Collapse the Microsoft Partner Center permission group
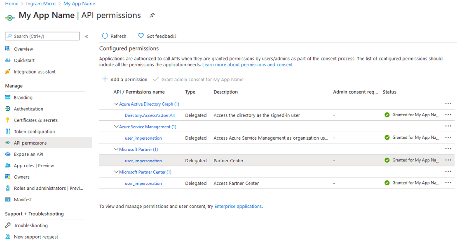457x244 pixels. point(116,172)
